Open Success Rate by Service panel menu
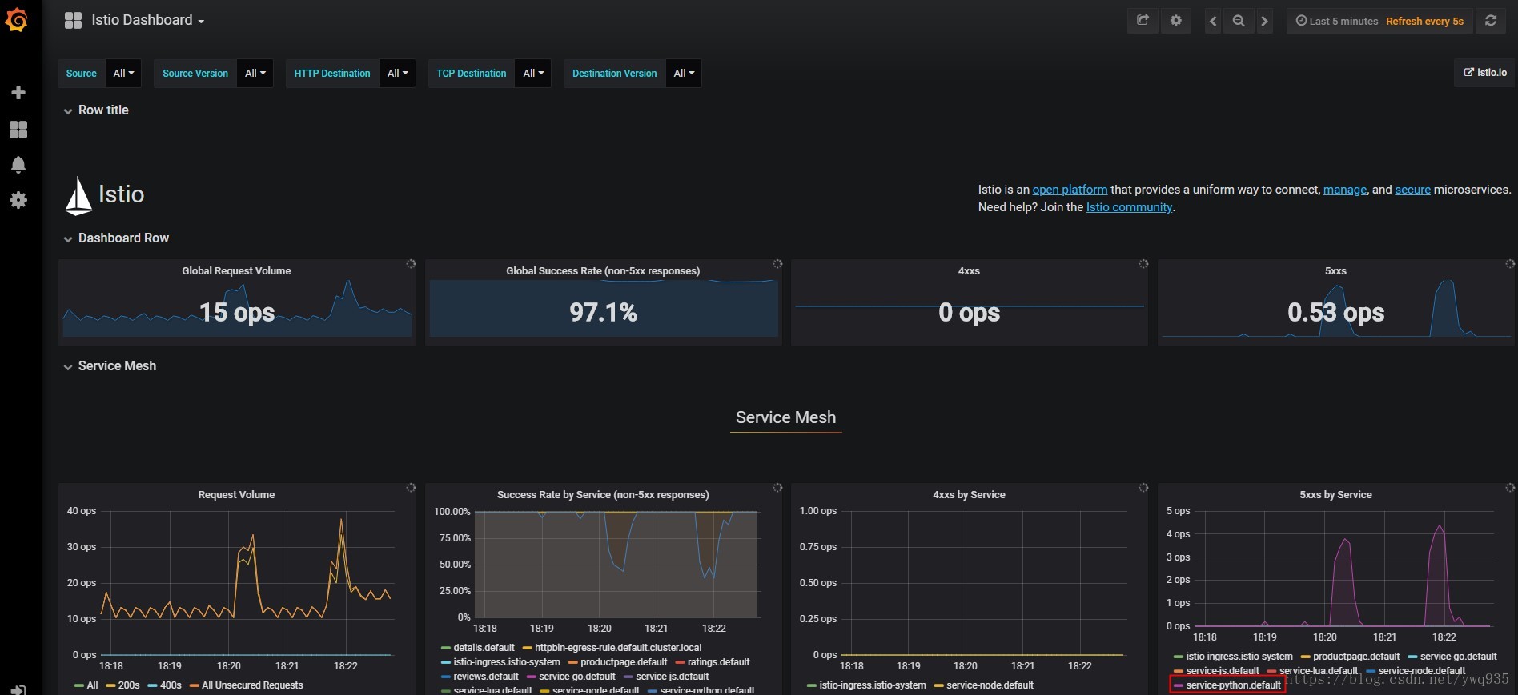 coord(603,495)
